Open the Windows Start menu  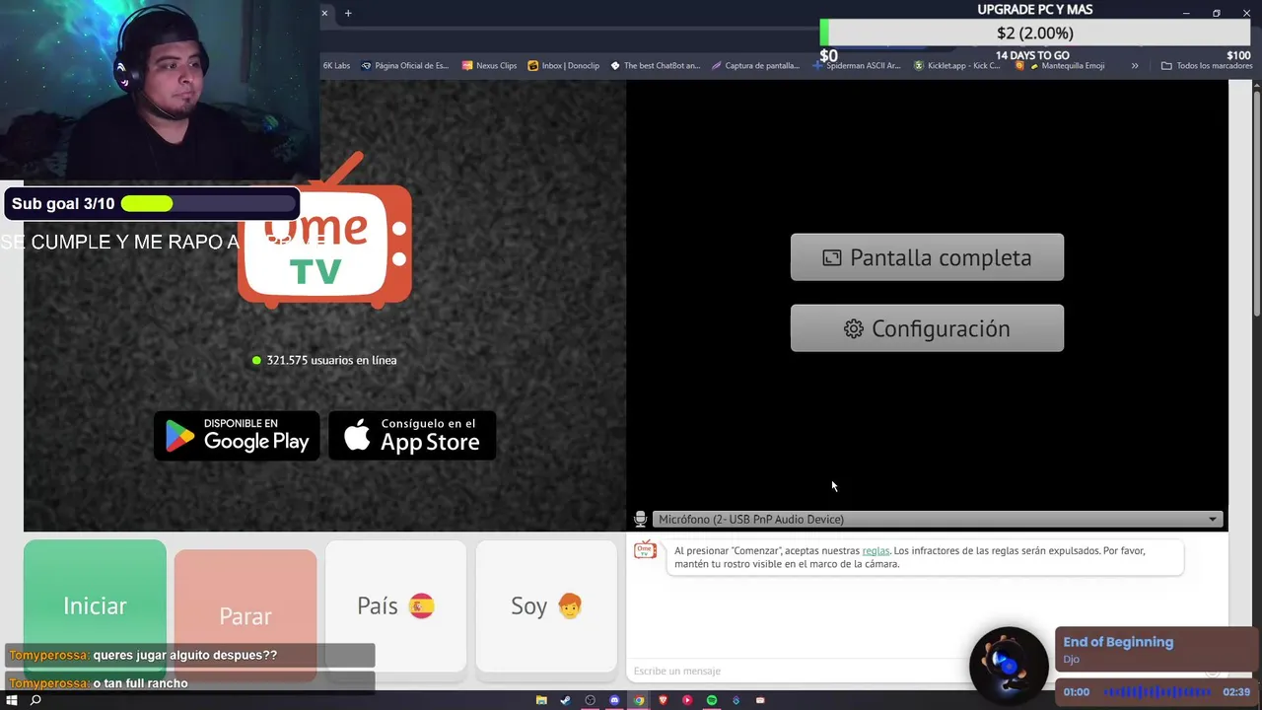[12, 700]
